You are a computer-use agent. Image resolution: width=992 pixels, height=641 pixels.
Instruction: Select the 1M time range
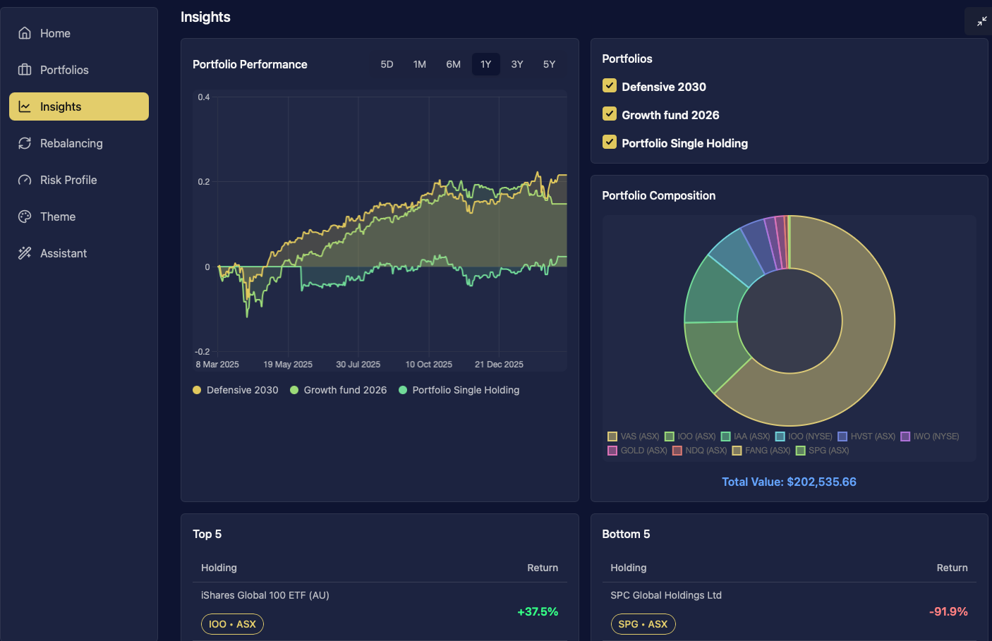click(x=420, y=64)
